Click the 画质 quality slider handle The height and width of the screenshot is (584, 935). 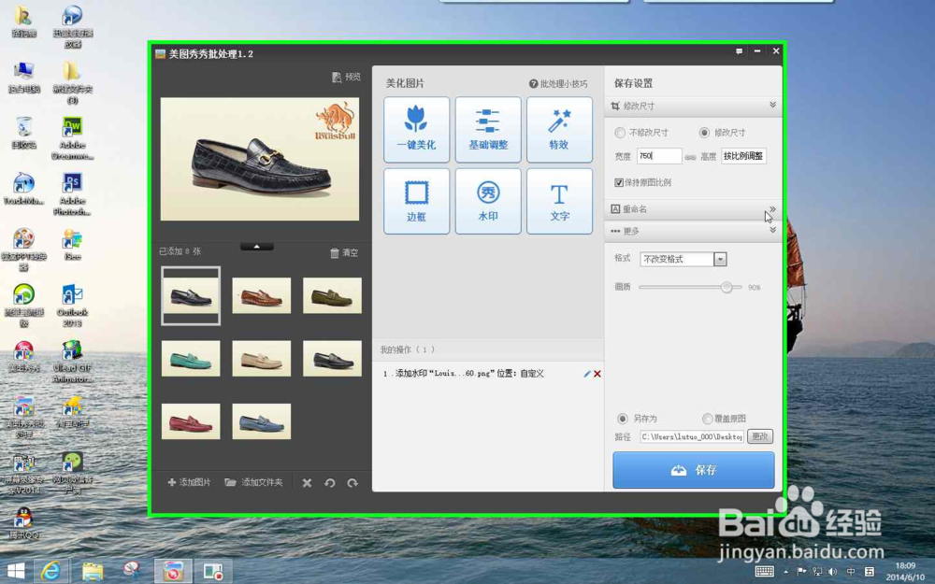point(726,287)
